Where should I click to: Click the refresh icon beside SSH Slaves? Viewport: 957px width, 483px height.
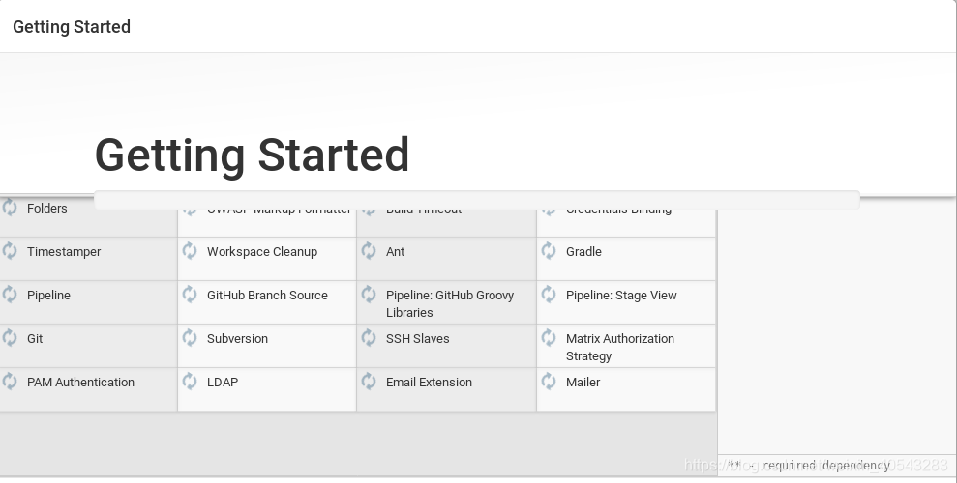[x=369, y=338]
